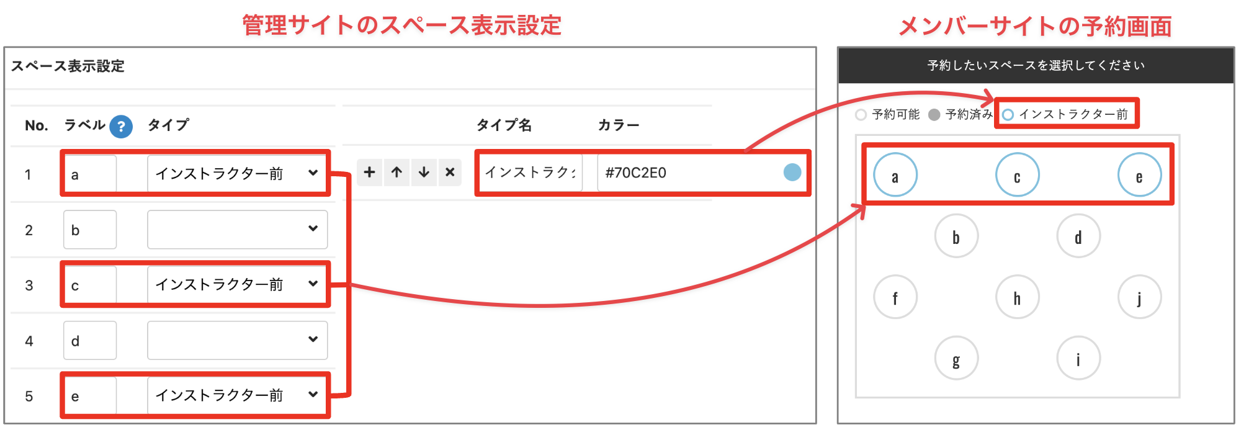Delete row with the X icon
This screenshot has width=1236, height=427.
(x=450, y=173)
